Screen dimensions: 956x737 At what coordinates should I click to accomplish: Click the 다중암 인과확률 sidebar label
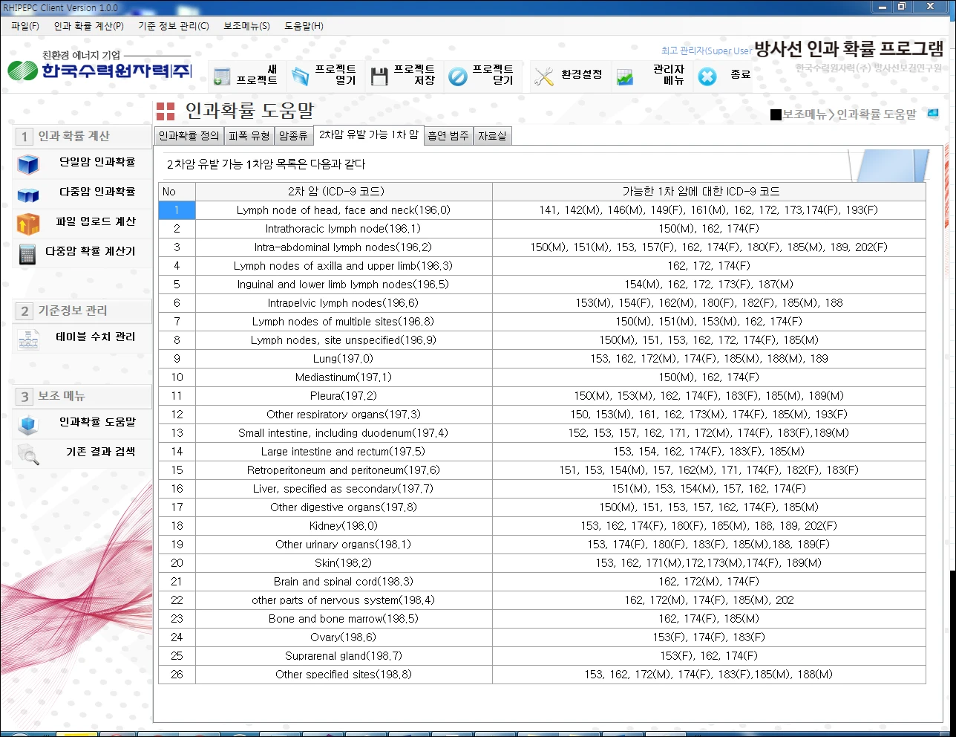[x=97, y=192]
